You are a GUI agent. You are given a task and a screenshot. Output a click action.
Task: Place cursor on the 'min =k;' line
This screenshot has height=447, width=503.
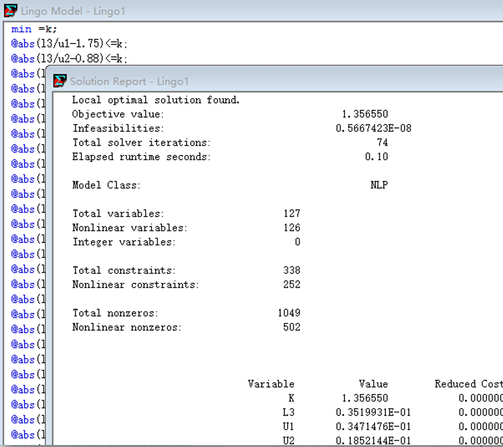34,29
